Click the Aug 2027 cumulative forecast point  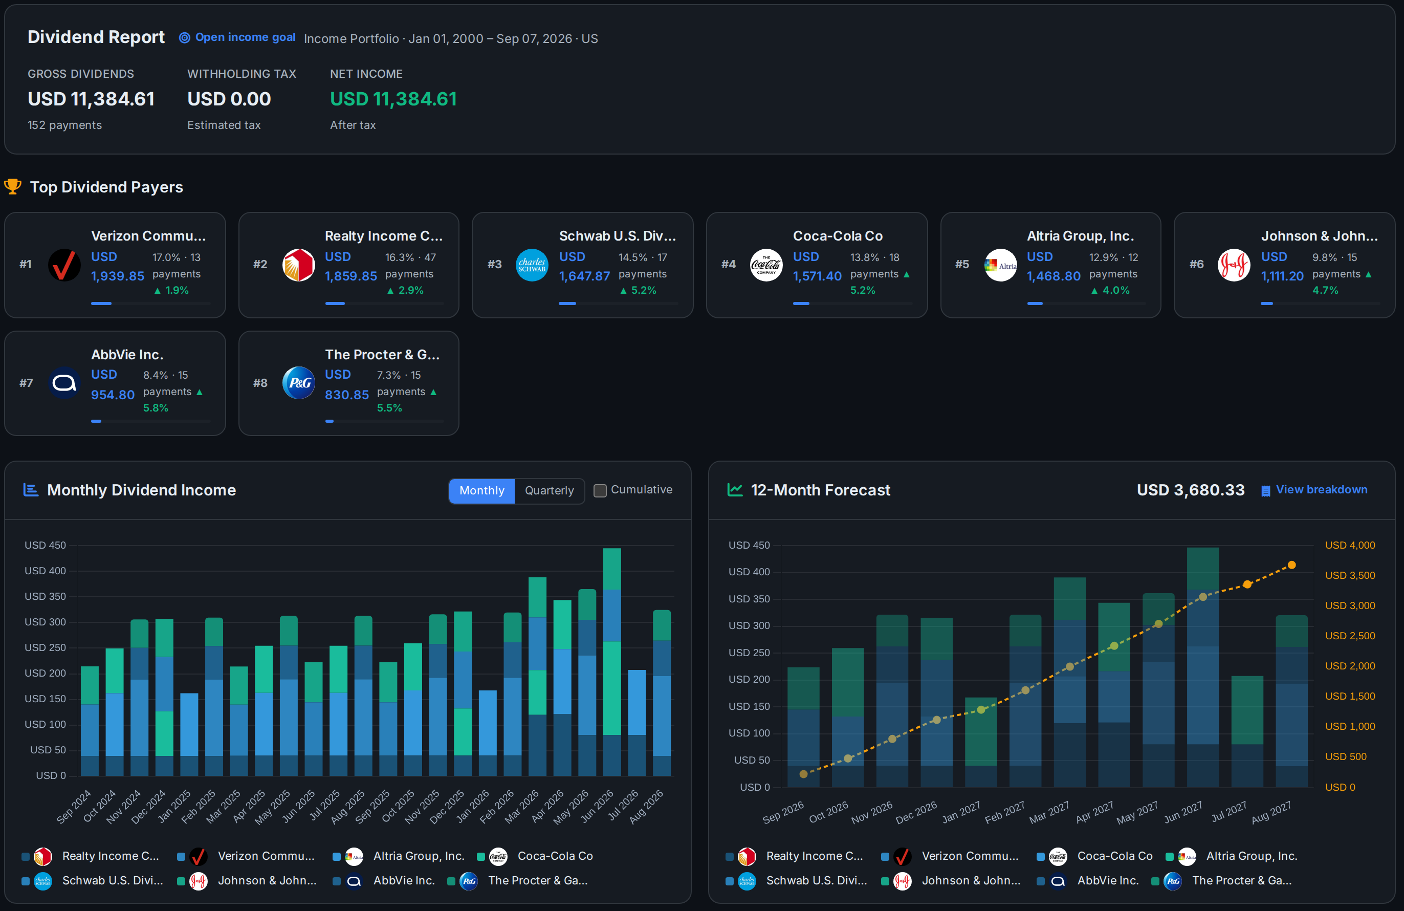point(1291,565)
